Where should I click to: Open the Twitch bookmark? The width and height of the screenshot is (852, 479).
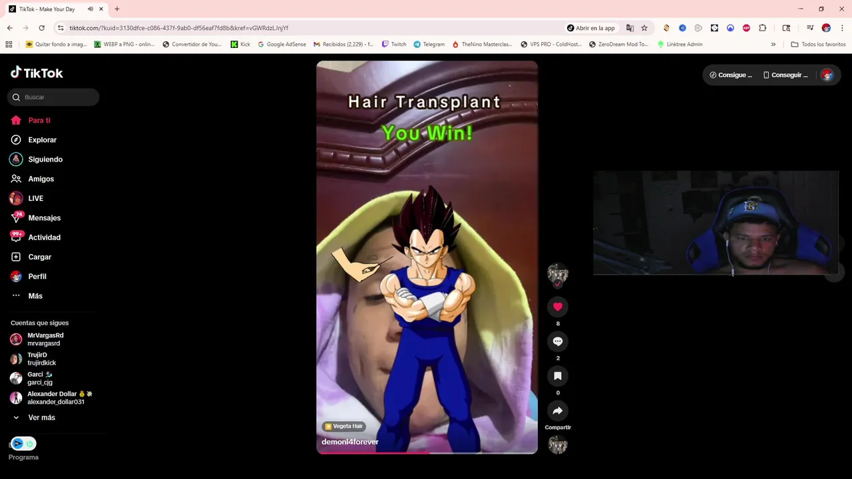[x=394, y=45]
